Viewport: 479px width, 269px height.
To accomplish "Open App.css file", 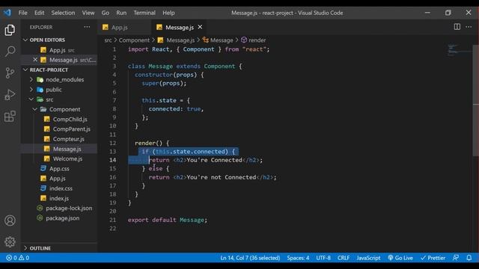I will tap(59, 169).
